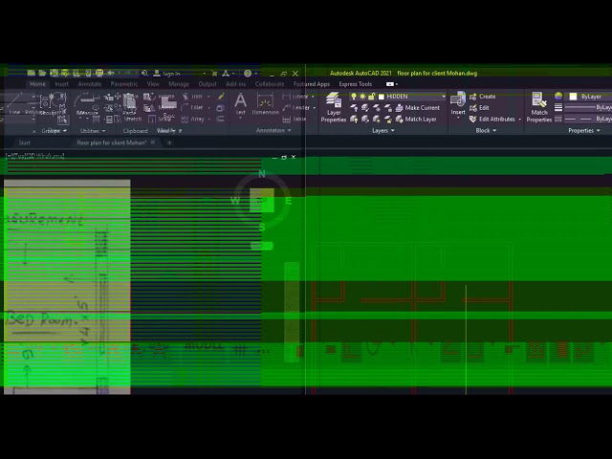
Task: Expand the Groups panel
Action: (55, 131)
